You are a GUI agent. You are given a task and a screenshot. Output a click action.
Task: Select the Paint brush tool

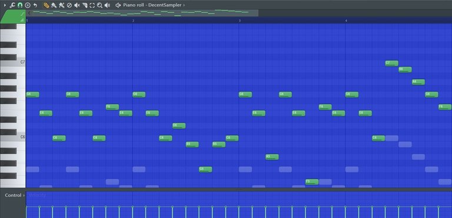point(54,5)
